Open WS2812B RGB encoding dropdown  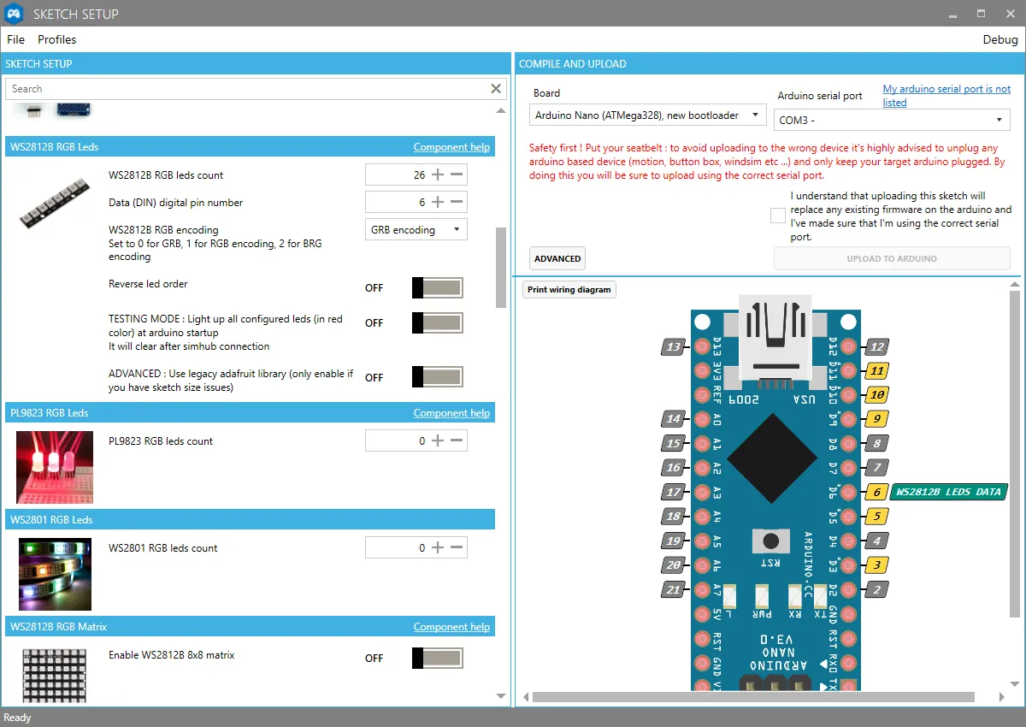(x=416, y=229)
